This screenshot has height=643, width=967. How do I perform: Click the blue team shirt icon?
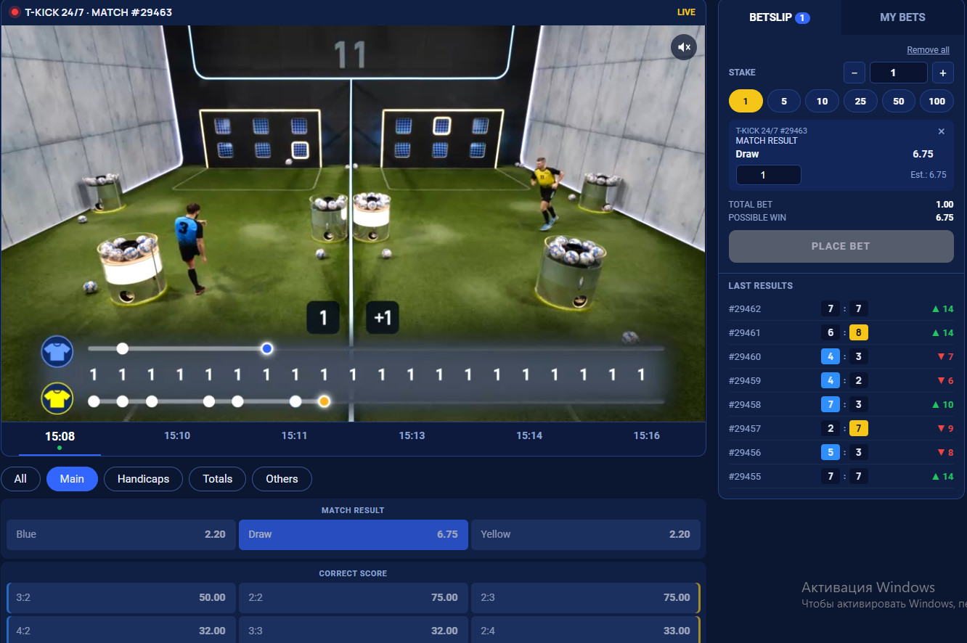click(57, 352)
